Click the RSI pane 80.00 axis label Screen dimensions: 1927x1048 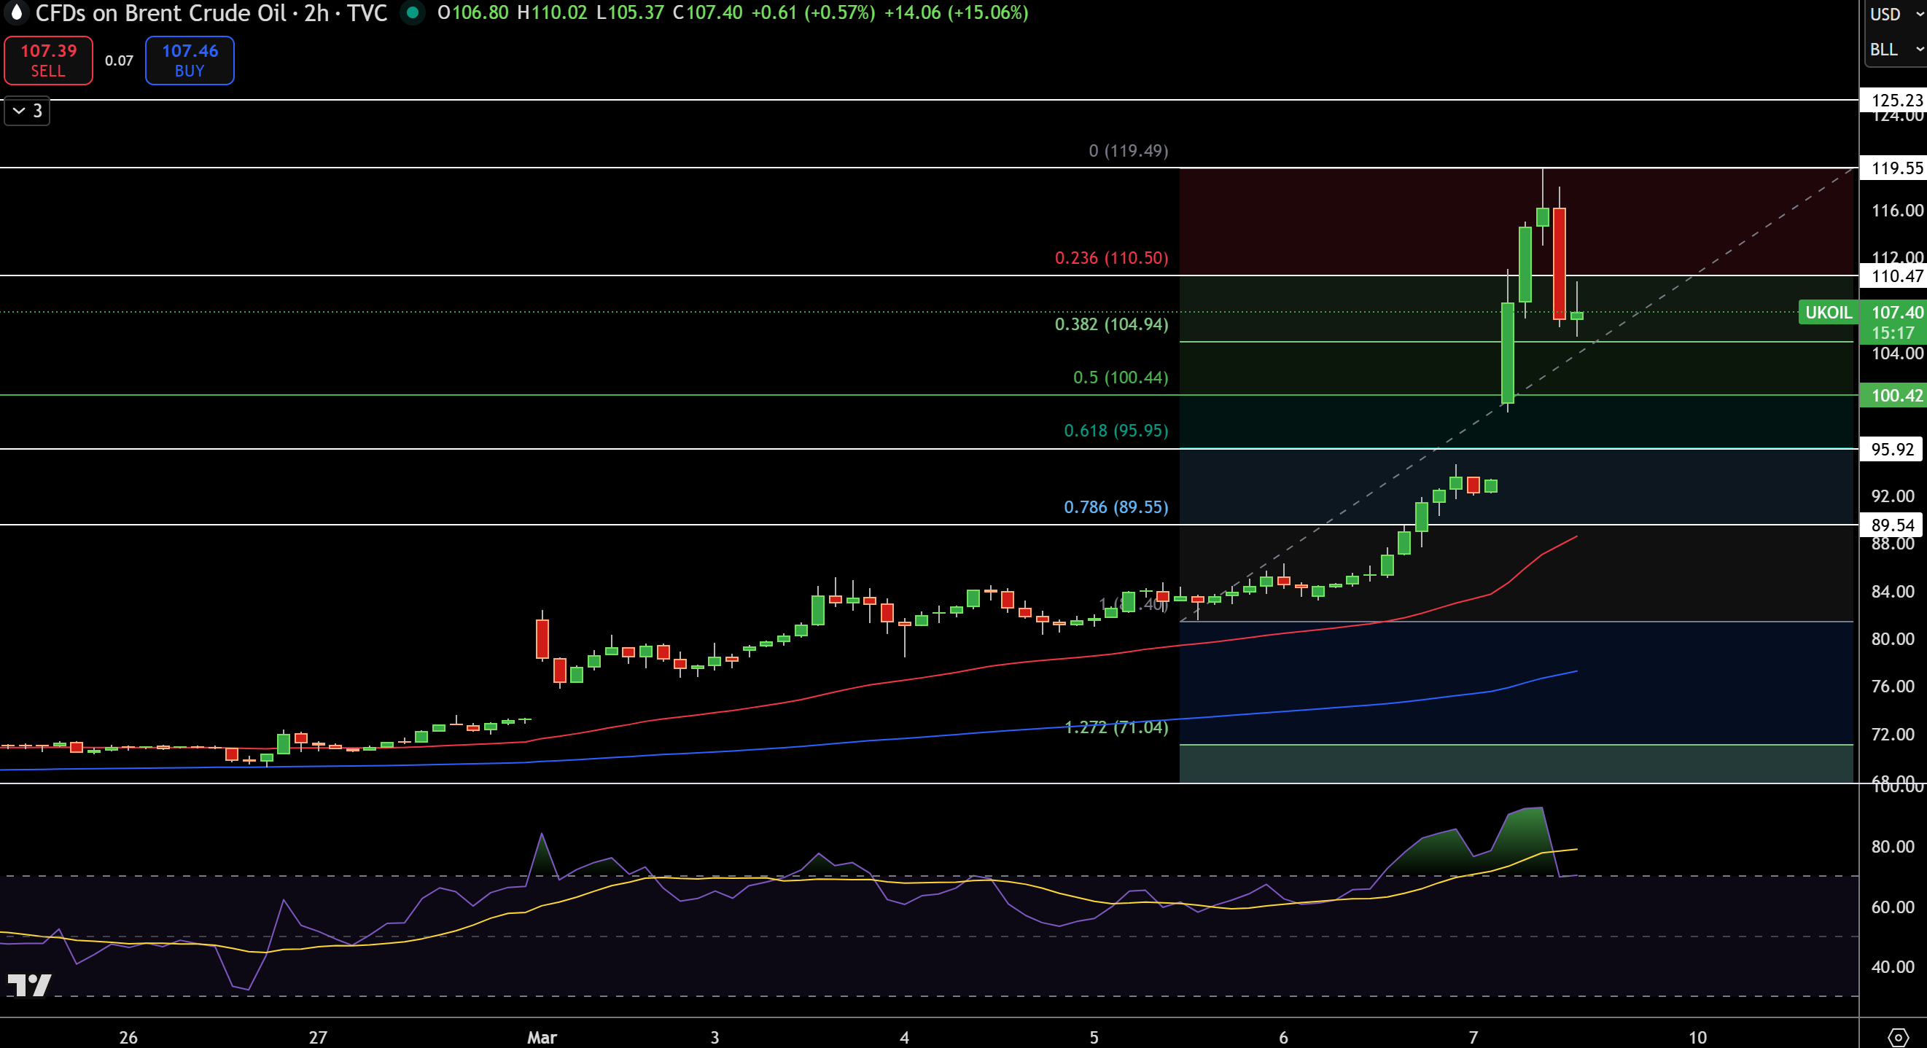point(1893,847)
